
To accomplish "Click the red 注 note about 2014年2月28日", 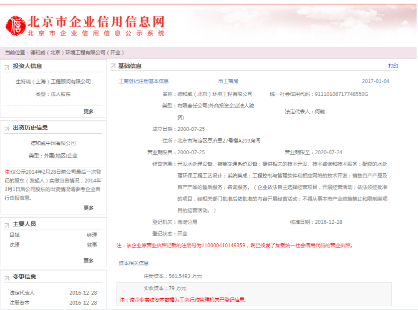I will click(x=53, y=185).
